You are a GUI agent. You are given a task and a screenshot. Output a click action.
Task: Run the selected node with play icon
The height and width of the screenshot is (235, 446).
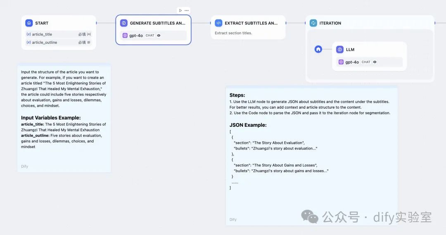(180, 10)
